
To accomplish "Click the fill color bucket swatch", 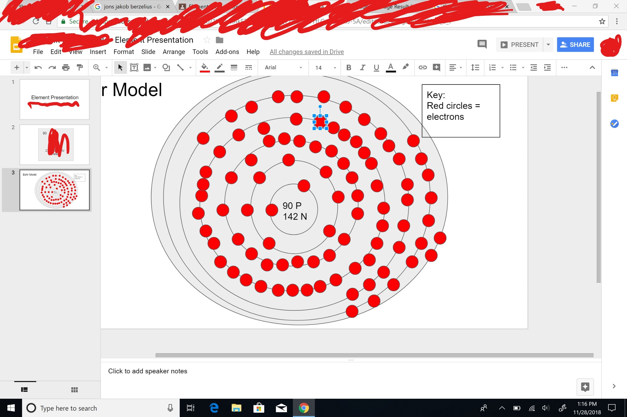I will click(x=205, y=68).
